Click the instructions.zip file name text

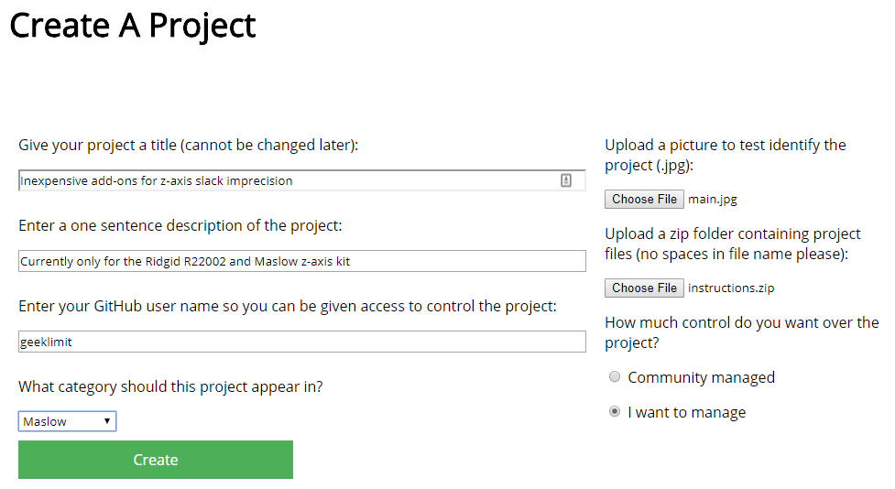[731, 288]
